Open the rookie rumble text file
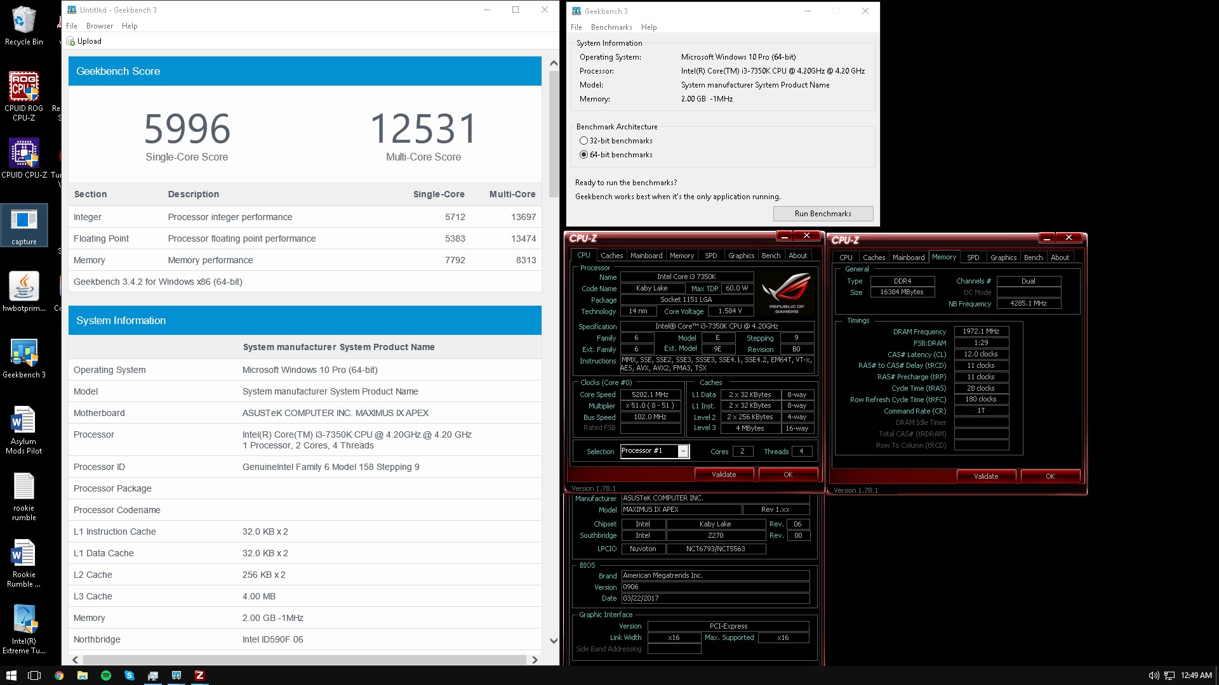 [x=23, y=496]
